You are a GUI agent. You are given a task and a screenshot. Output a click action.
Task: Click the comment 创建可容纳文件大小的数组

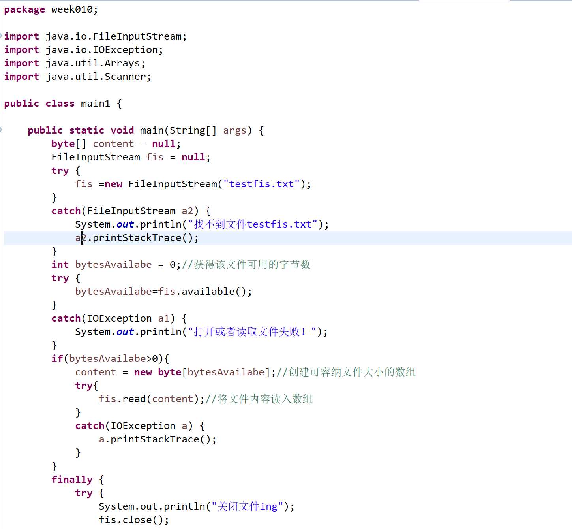pyautogui.click(x=346, y=372)
